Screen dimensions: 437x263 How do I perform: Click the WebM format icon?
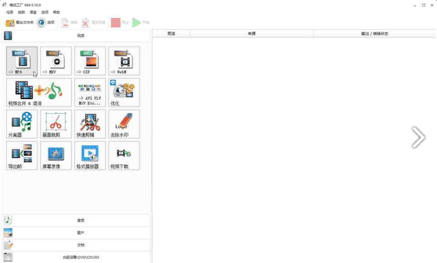pyautogui.click(x=124, y=61)
